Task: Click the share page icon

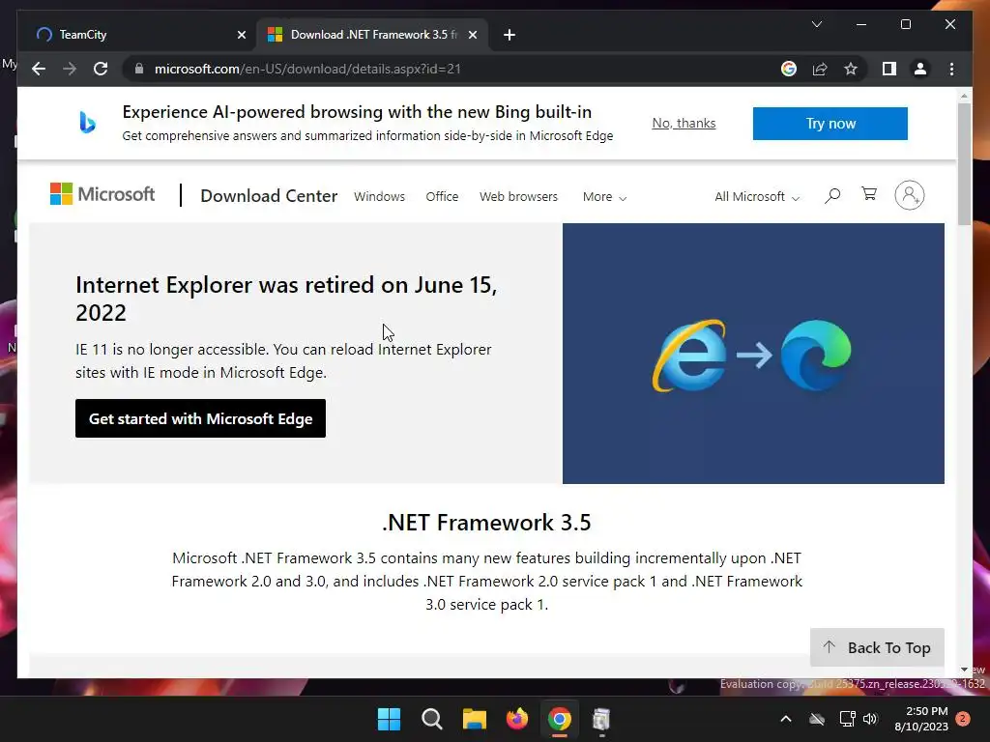Action: click(x=820, y=69)
